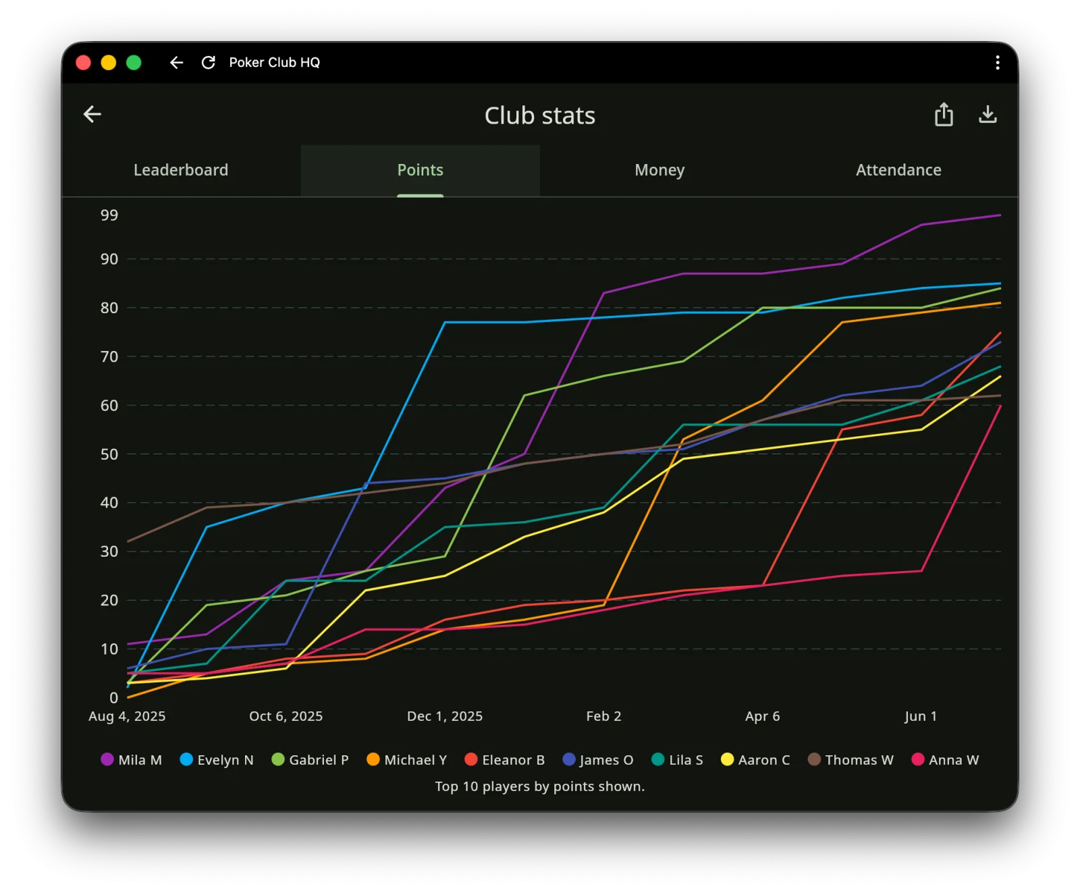Click the yellow minimize window button
The image size is (1080, 893).
(x=108, y=63)
